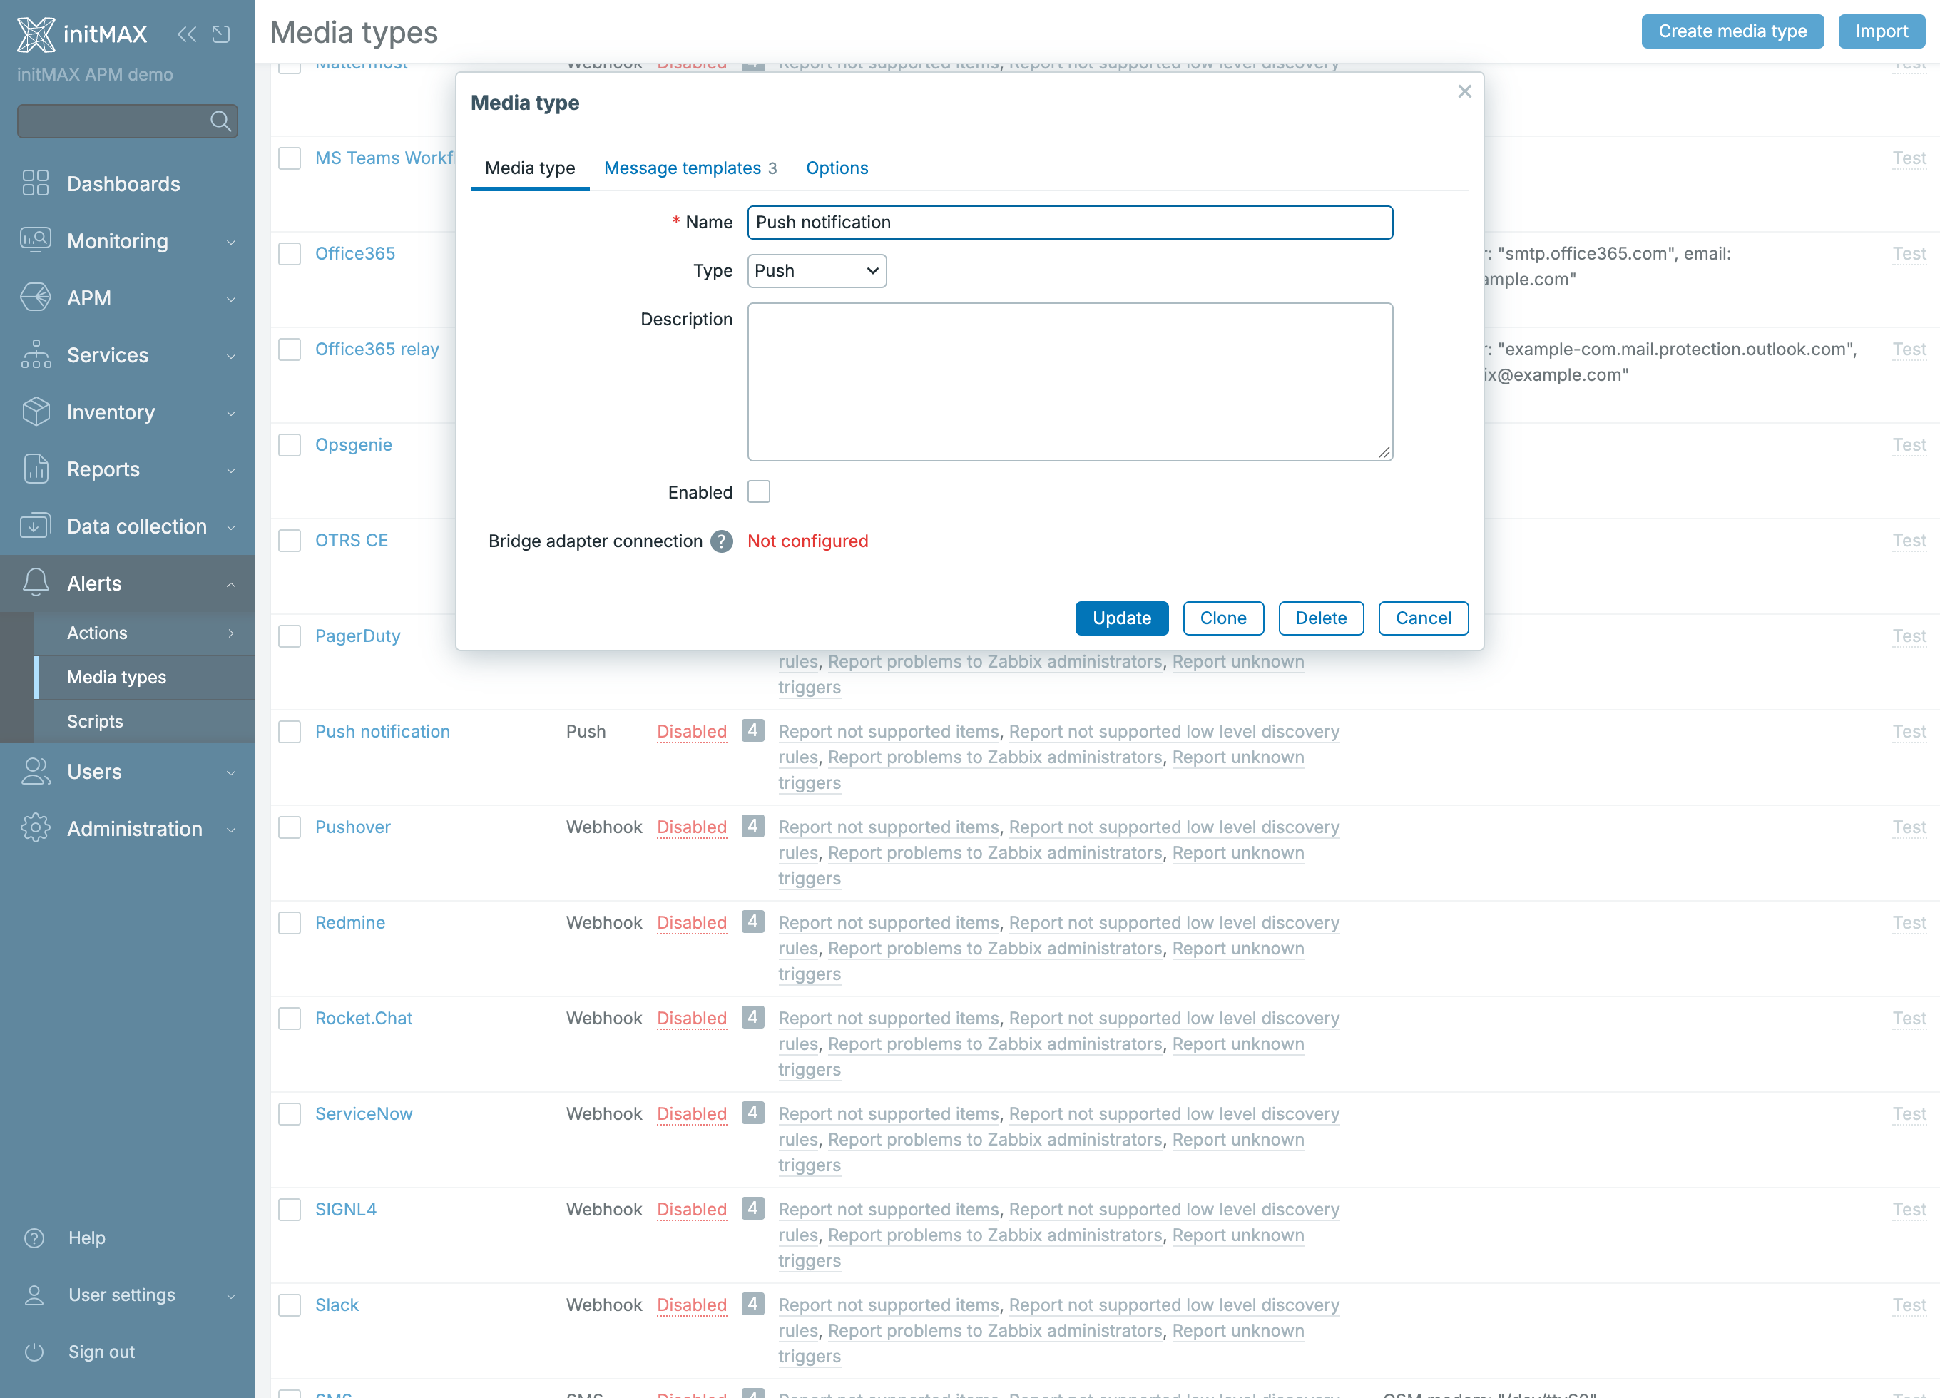Check the Redmine row checkbox
Image resolution: width=1940 pixels, height=1398 pixels.
click(289, 922)
